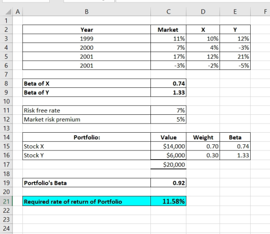
Task: Click the Select All corner triangle
Action: click(x=8, y=12)
